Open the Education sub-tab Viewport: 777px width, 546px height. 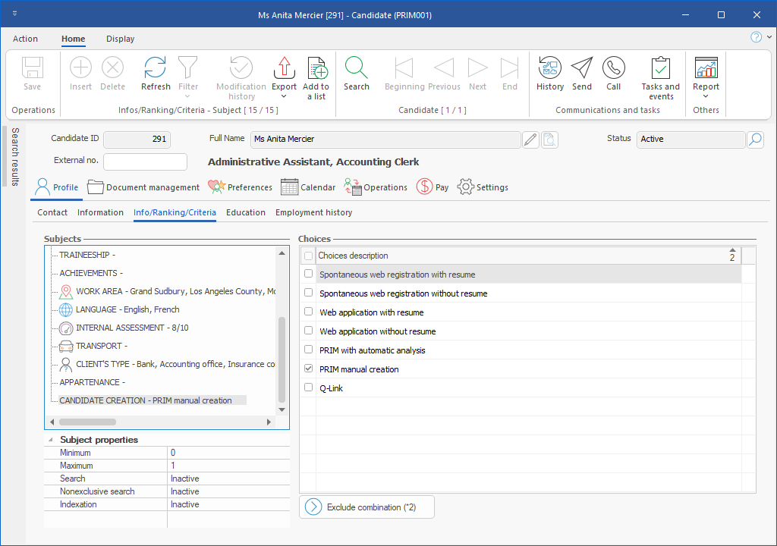click(246, 212)
